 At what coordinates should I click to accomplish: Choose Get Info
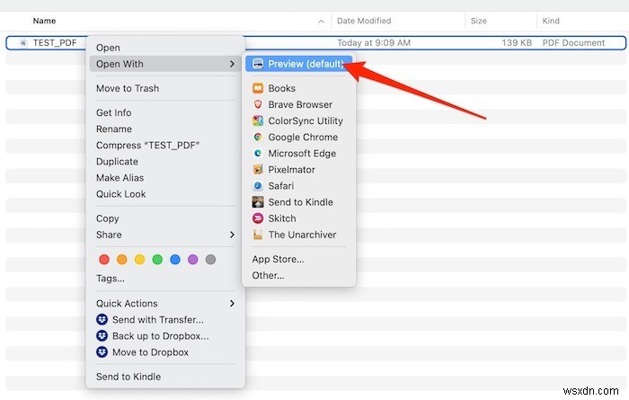click(113, 112)
